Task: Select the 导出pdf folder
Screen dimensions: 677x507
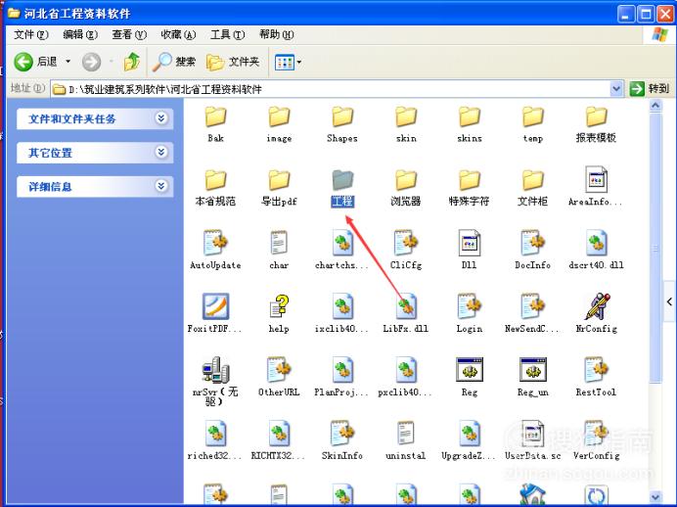Action: [279, 187]
